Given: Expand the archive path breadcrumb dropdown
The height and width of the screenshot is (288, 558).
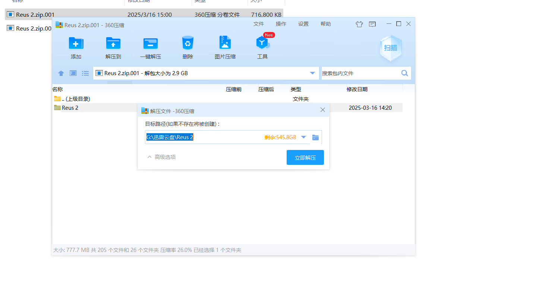Looking at the screenshot, I should (x=312, y=73).
